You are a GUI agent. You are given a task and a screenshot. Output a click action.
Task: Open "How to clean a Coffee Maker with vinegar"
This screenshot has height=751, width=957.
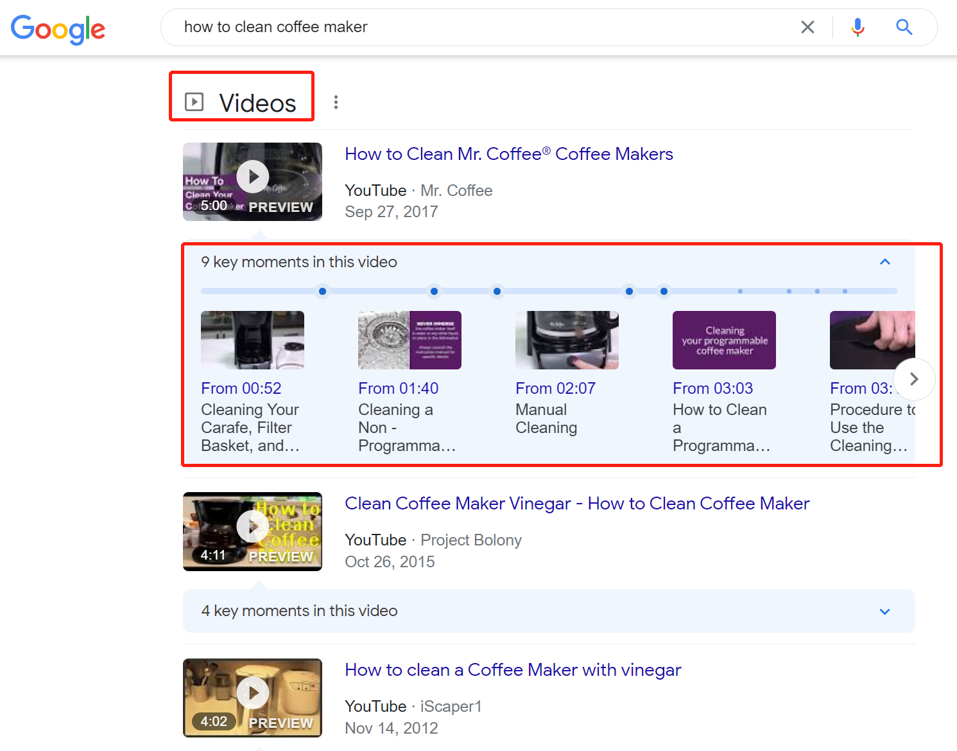tap(513, 670)
